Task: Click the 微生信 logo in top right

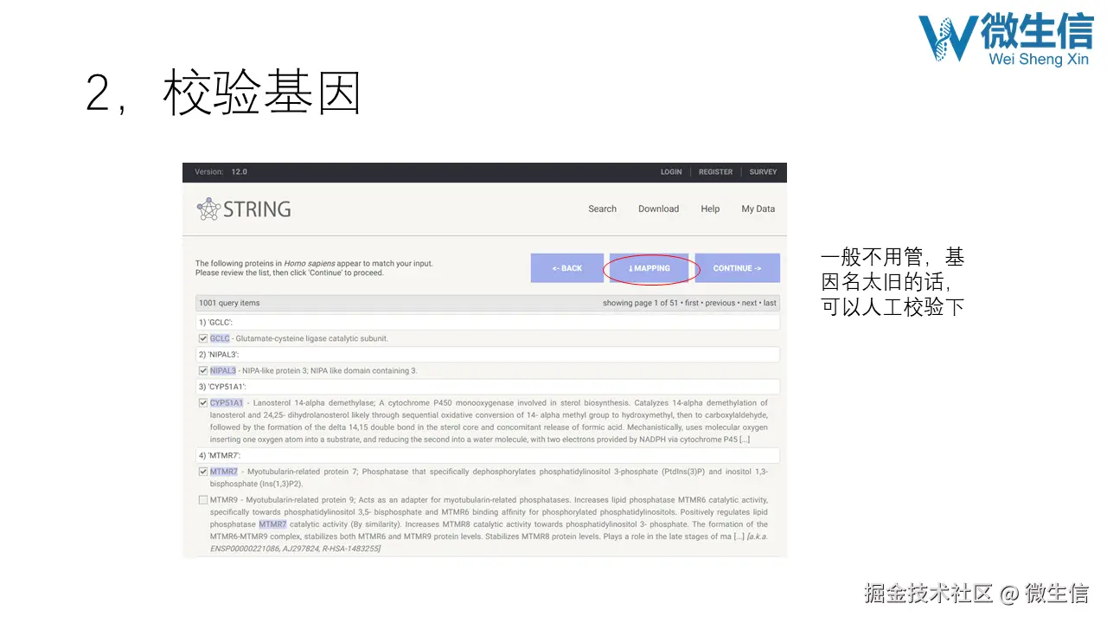Action: [1006, 36]
